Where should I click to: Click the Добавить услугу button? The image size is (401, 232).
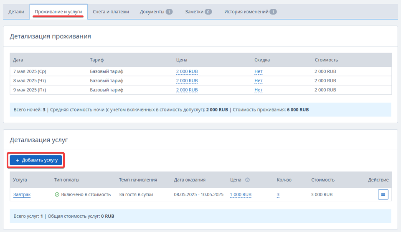pos(36,160)
